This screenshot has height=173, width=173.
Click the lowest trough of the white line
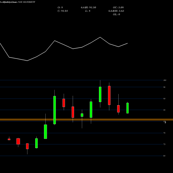click(x=27, y=61)
